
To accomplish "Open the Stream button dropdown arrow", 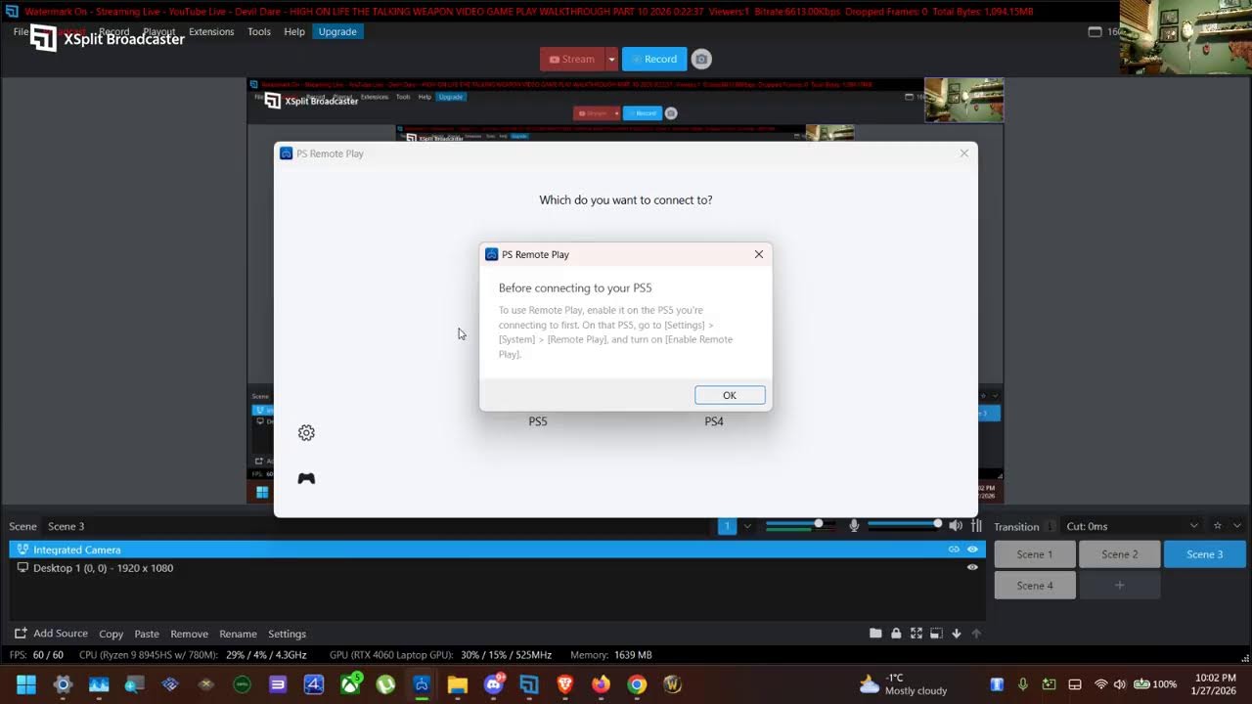I will [612, 59].
